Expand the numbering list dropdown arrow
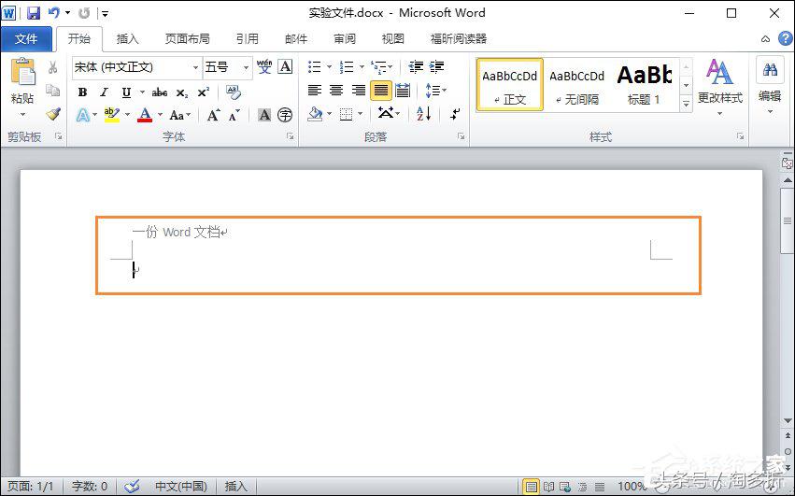 tap(362, 67)
